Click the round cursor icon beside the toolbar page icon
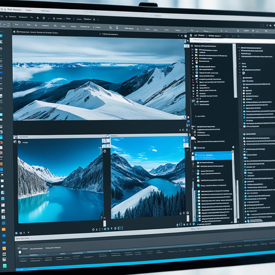 pyautogui.click(x=117, y=28)
